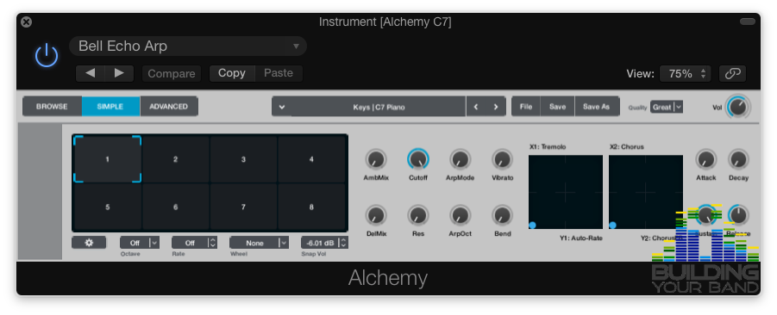This screenshot has height=315, width=777.
Task: Click the Keys | C7 Piano preset name
Action: point(379,107)
